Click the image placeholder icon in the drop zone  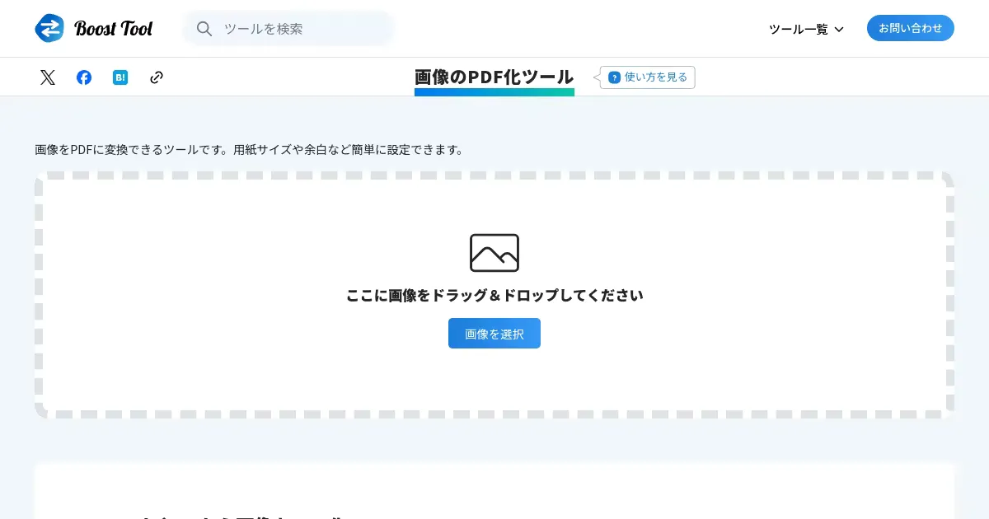(494, 253)
